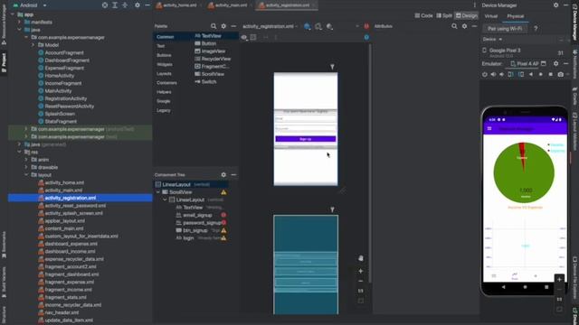This screenshot has width=579, height=325.
Task: Click the emulator power button
Action: (x=485, y=74)
